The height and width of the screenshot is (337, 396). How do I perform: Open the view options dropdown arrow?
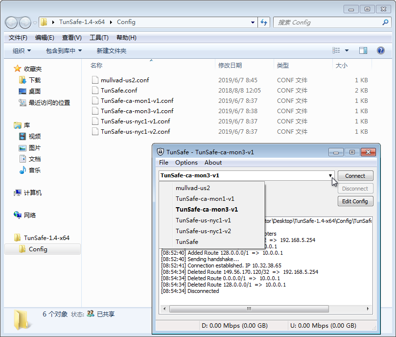(347, 50)
